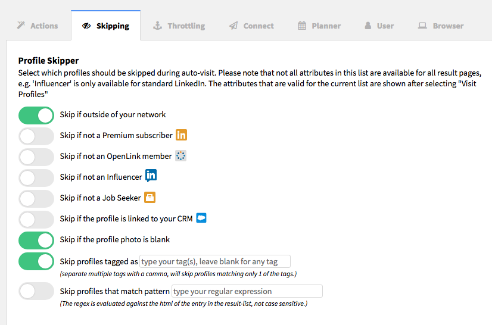This screenshot has height=325, width=492.
Task: Open the Browser tab
Action: [441, 26]
